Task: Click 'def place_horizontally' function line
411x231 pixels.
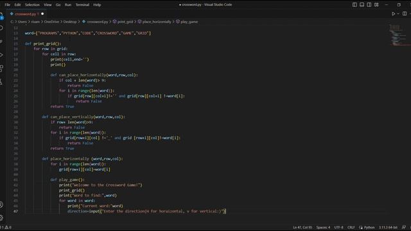Action: coord(82,158)
